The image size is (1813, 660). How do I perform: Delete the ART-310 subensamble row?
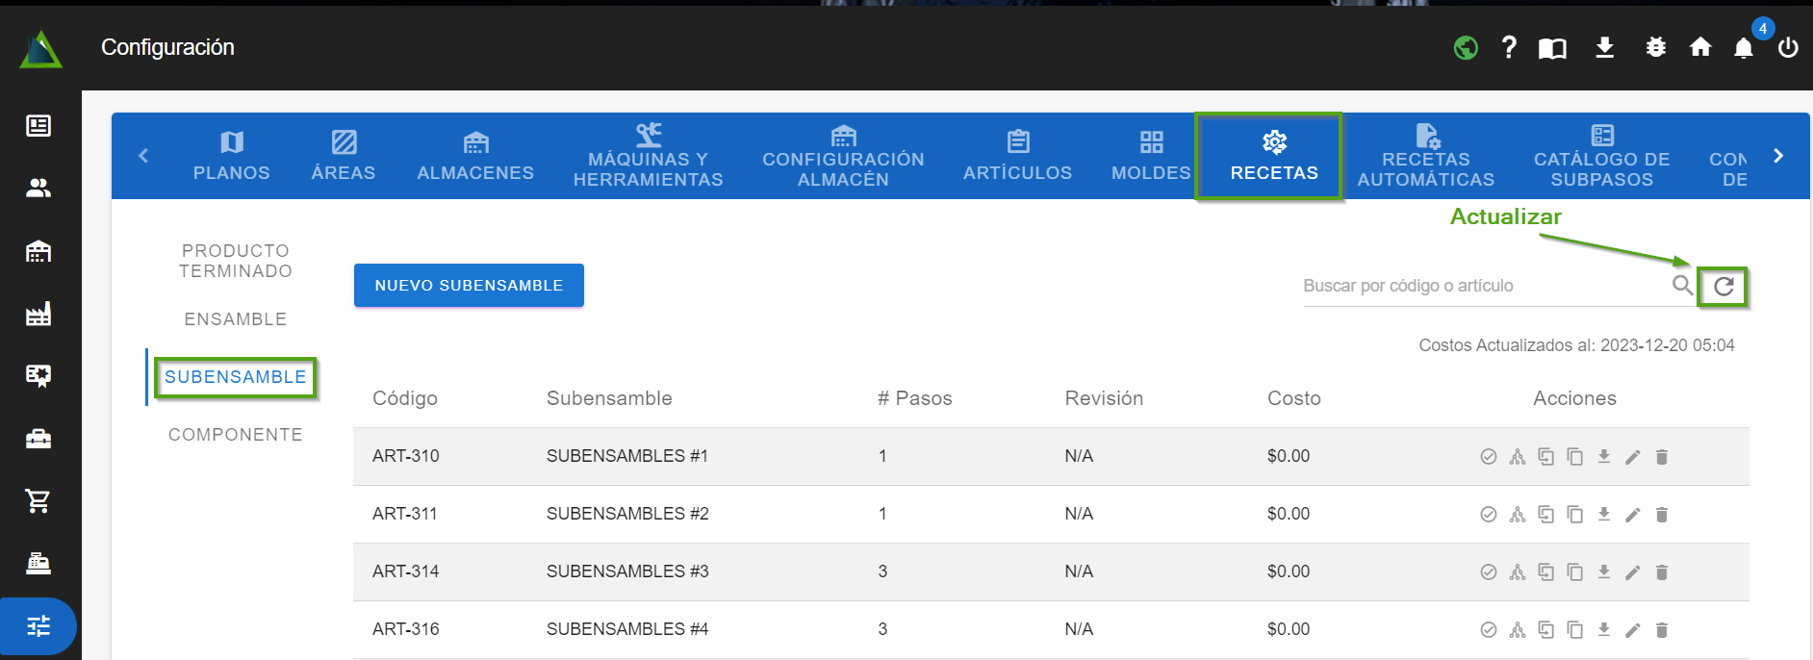(1661, 457)
